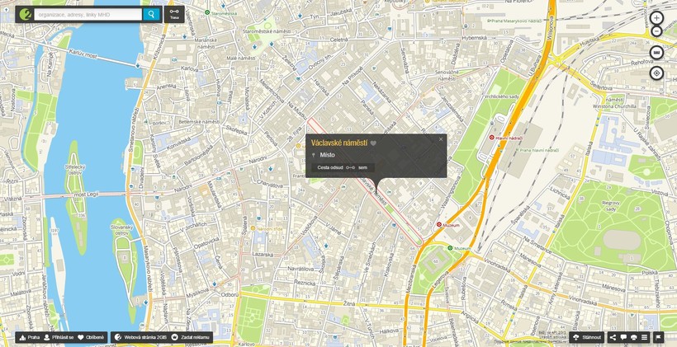Open the Oblíbené favorites list
Screen dimensions: 677x347
tap(92, 337)
